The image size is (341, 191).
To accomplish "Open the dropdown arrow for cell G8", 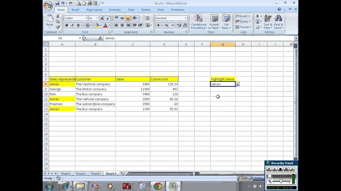I will coord(238,84).
